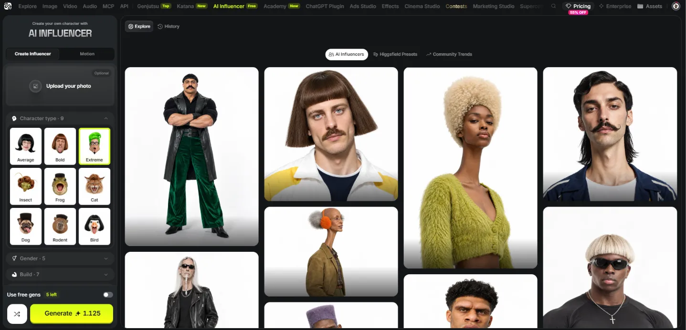Show the AI Influencers filter tab

tap(347, 54)
